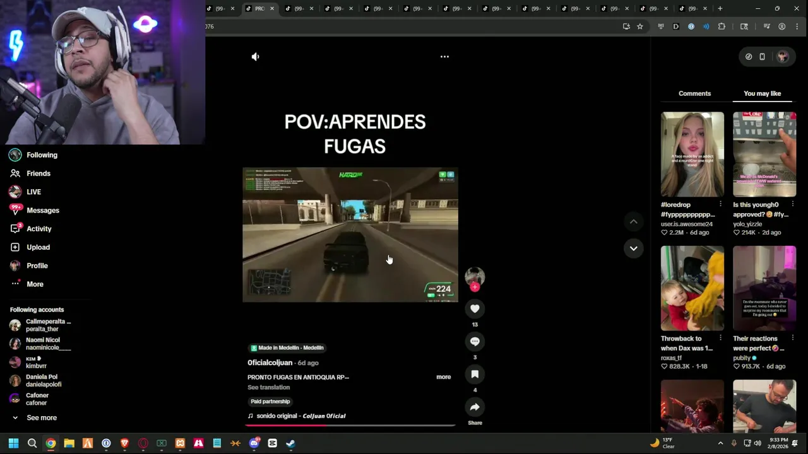Click Made in Medellín location tag
Image resolution: width=808 pixels, height=454 pixels.
click(x=287, y=347)
